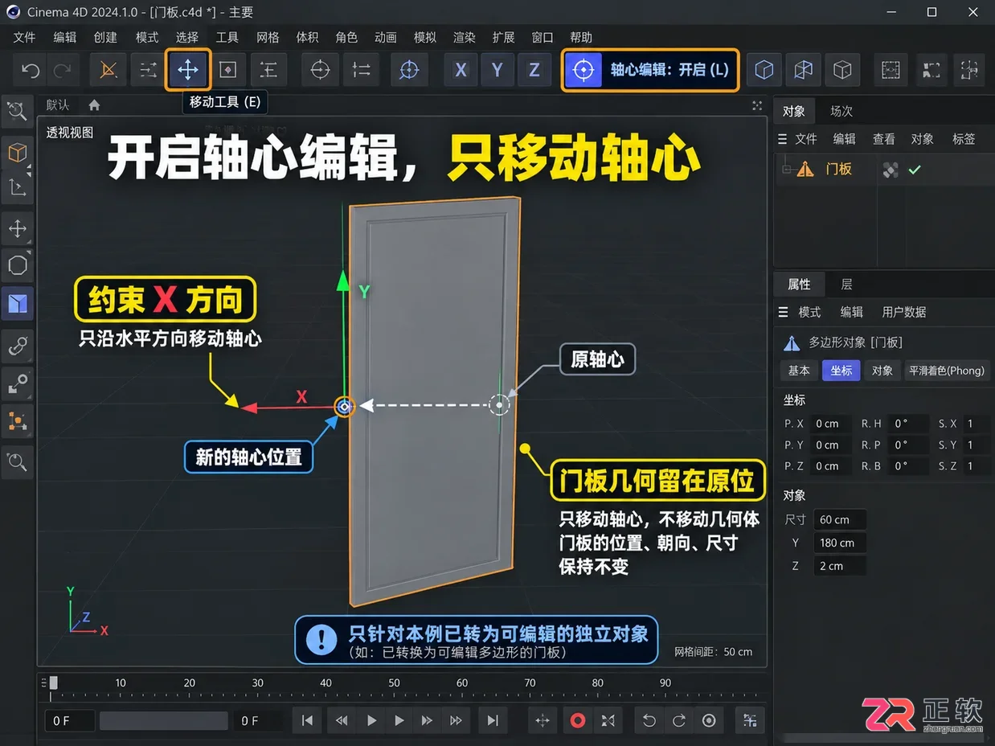Viewport: 995px width, 746px height.
Task: Open the 网格 main menu
Action: click(x=268, y=37)
